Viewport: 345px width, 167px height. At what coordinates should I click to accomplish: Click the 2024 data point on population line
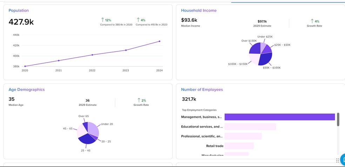point(160,41)
